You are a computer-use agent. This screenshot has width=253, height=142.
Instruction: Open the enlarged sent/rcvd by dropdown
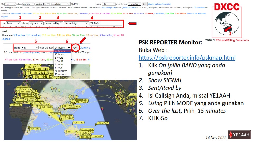pos(53,23)
